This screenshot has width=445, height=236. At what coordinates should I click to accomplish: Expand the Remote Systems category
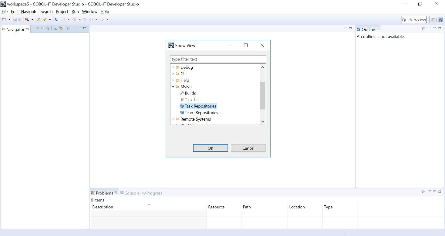[x=173, y=119]
